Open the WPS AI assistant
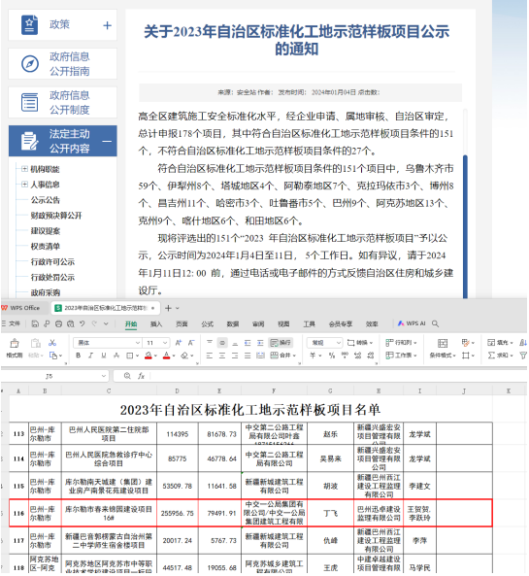 (412, 324)
